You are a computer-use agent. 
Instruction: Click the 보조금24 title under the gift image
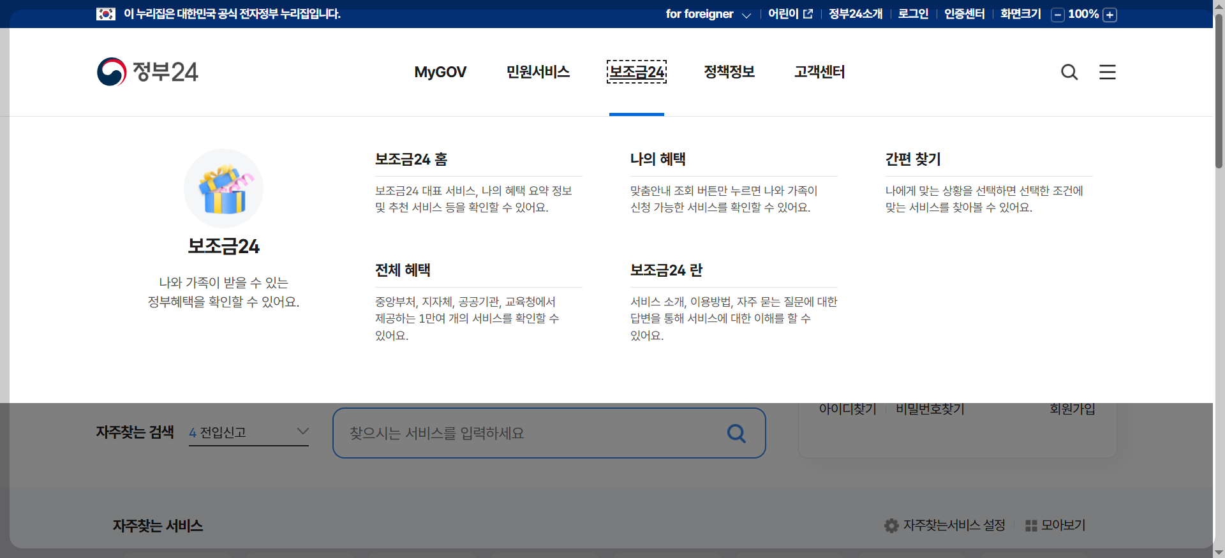223,246
